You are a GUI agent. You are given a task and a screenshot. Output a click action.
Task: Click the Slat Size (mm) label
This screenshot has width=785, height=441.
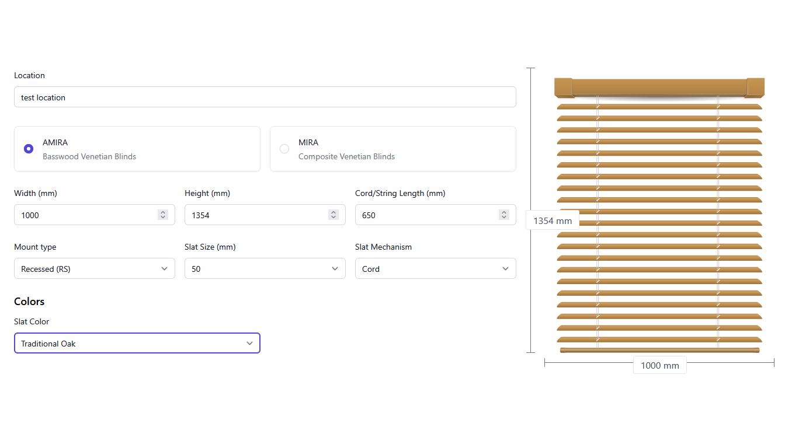210,247
